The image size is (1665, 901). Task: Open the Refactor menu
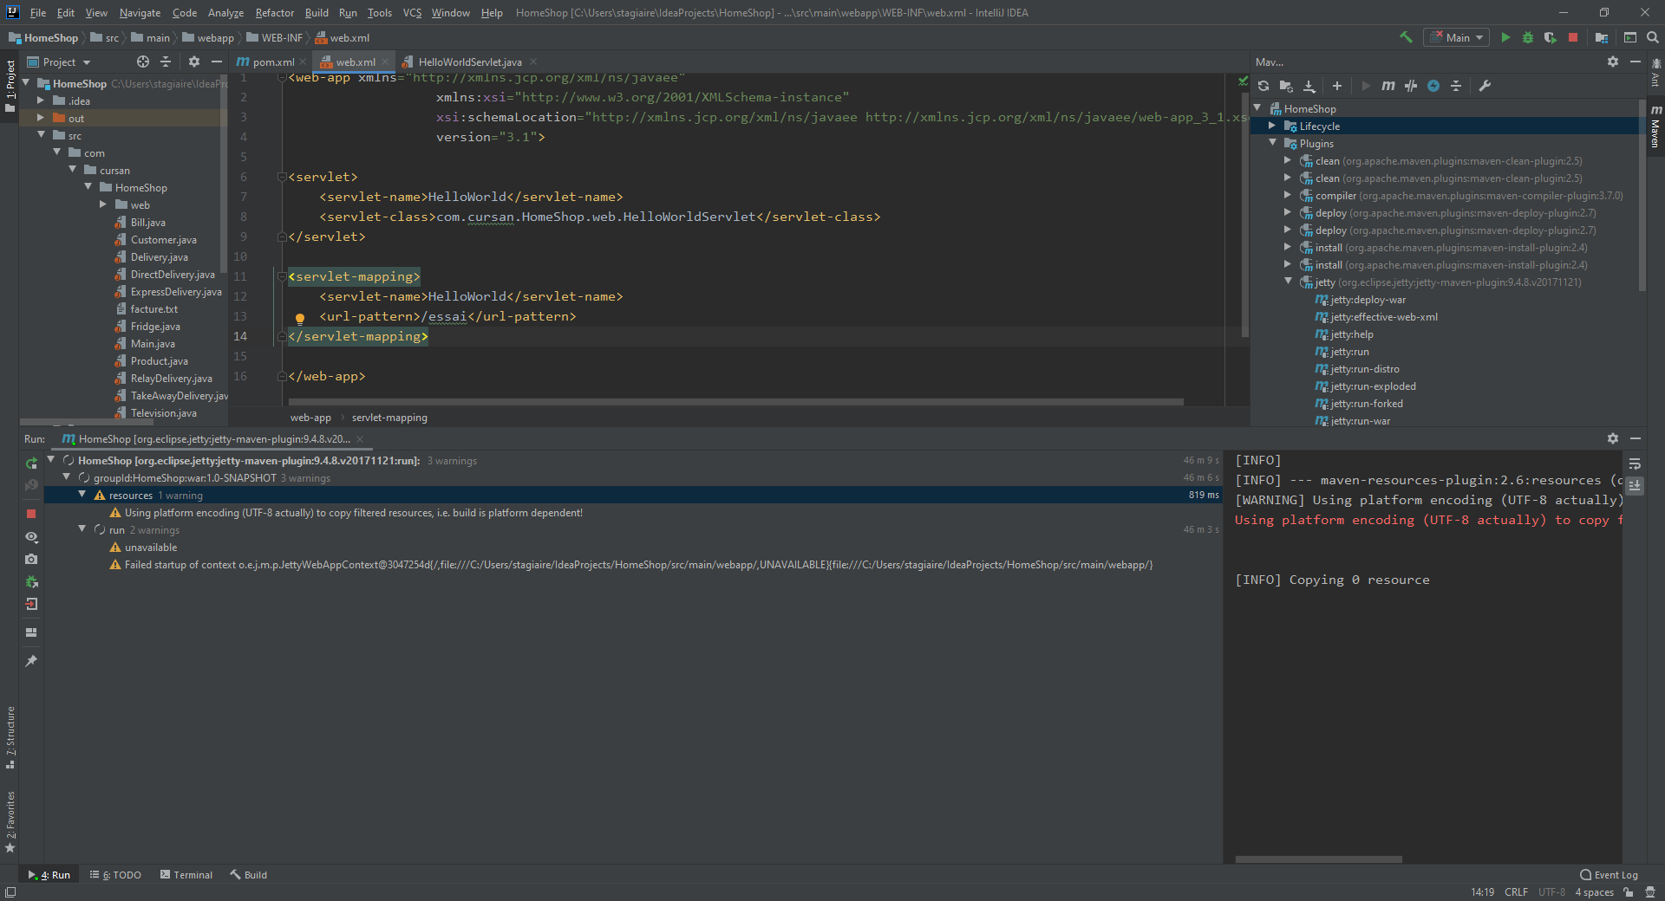click(x=275, y=13)
